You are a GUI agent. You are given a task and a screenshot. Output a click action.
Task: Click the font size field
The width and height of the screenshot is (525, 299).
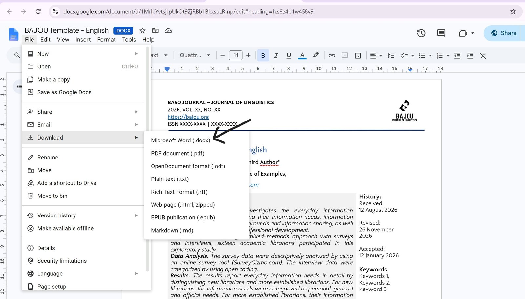236,55
